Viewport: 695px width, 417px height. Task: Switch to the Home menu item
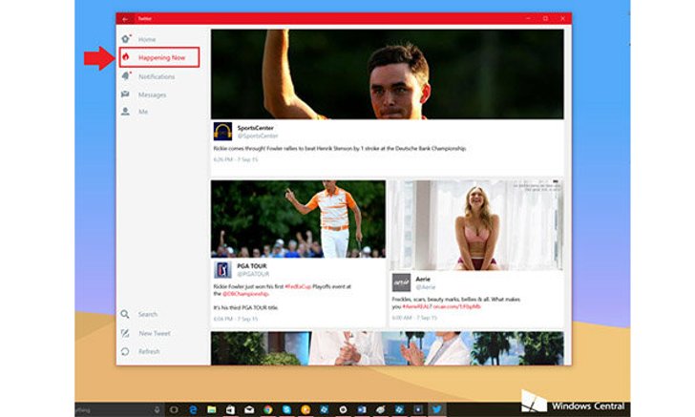tap(147, 39)
